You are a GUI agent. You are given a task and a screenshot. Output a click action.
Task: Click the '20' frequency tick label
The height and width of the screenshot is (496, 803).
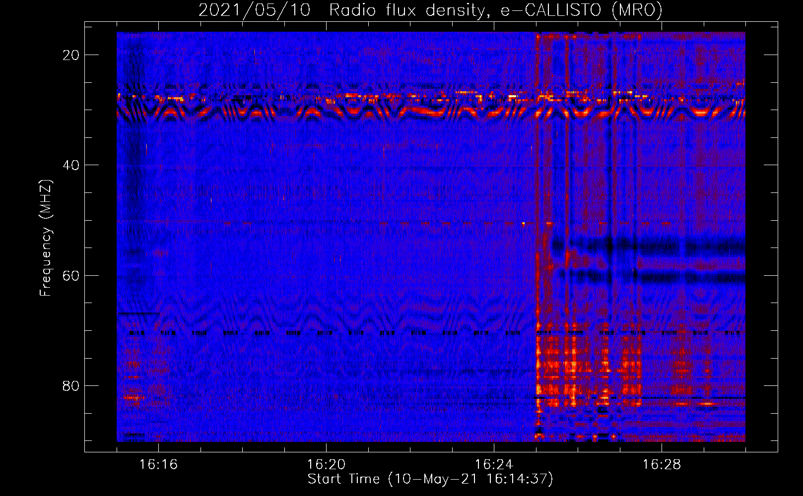pos(71,55)
